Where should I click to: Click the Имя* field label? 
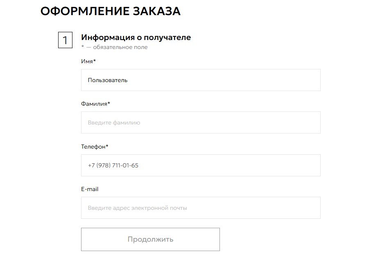(88, 61)
